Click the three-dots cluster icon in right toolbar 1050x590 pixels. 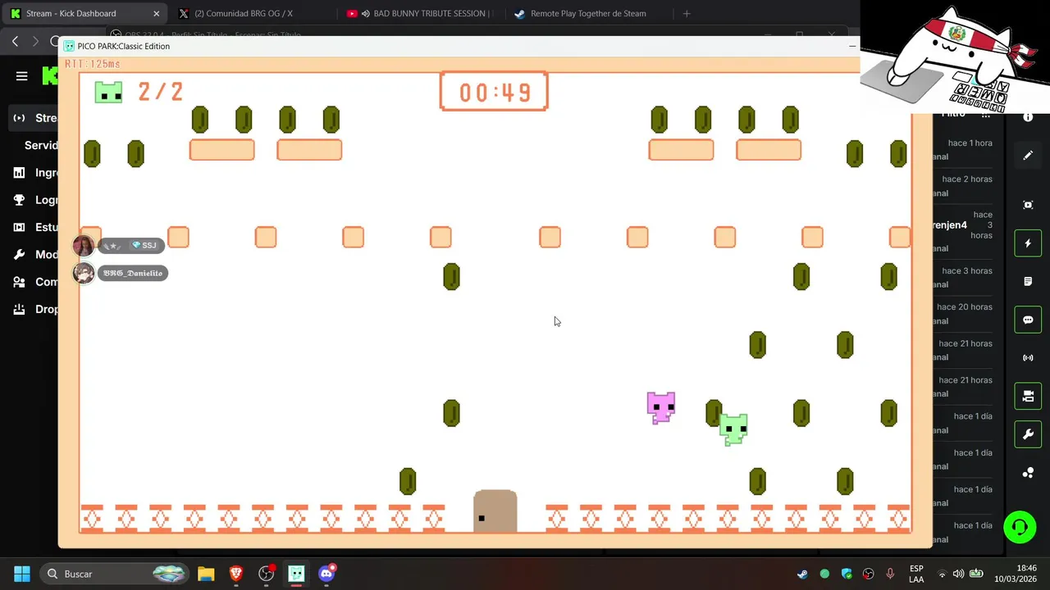(x=1028, y=473)
